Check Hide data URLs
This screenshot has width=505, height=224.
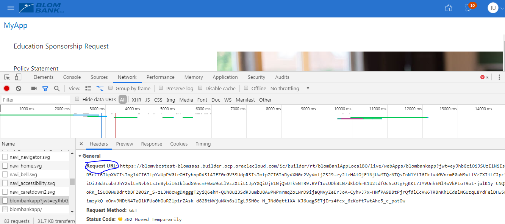point(77,99)
